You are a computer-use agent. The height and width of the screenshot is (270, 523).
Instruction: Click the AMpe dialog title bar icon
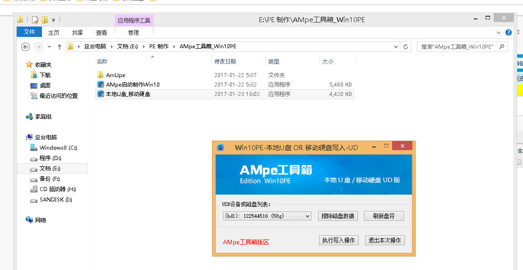coord(220,147)
